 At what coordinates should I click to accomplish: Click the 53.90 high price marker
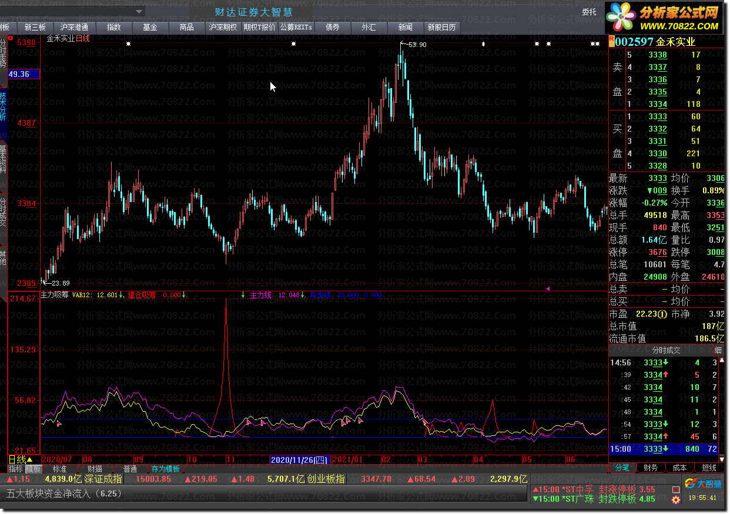(x=417, y=45)
